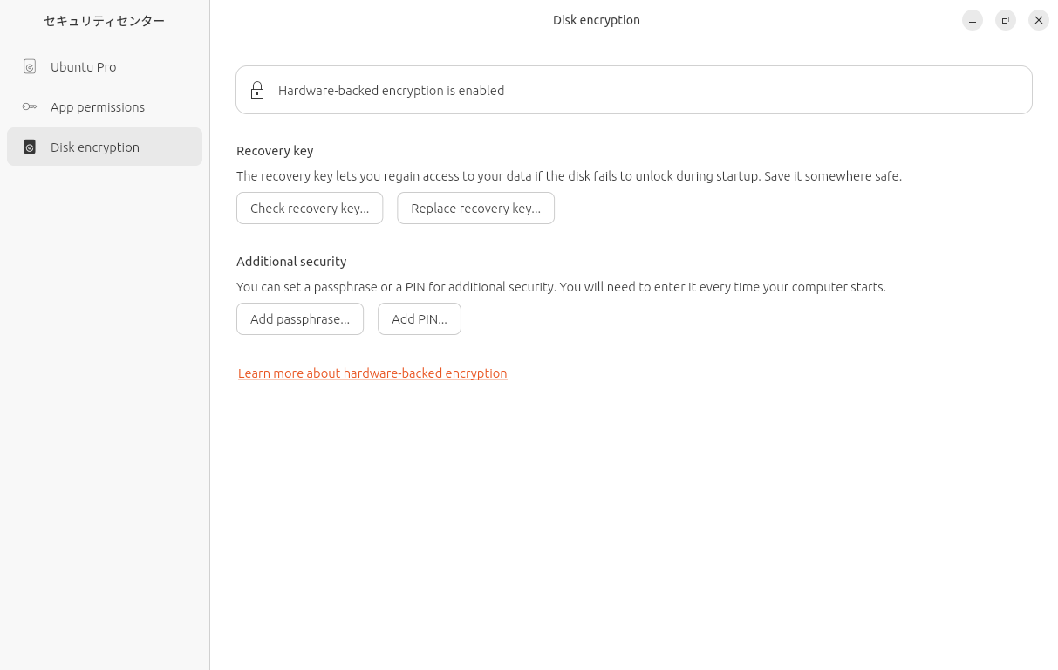This screenshot has height=670, width=1058.
Task: Click the Recovery key section heading
Action: [x=275, y=151]
